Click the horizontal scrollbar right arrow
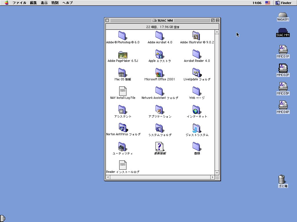Image resolution: width=297 pixels, height=222 pixels. tap(212, 177)
